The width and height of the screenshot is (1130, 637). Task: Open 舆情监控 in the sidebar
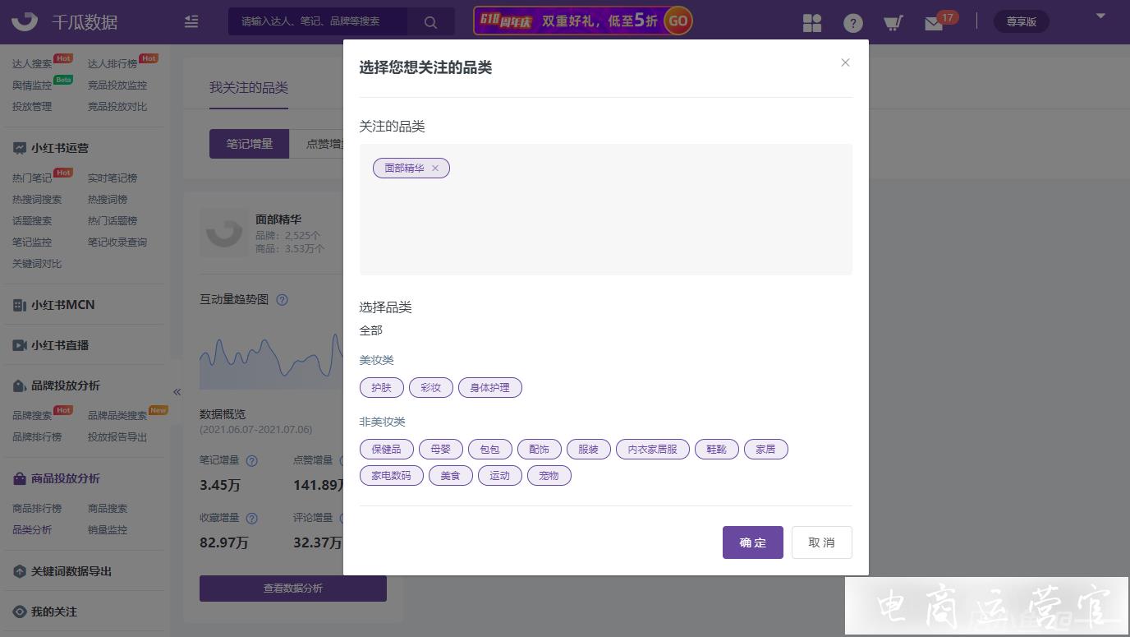pos(32,85)
